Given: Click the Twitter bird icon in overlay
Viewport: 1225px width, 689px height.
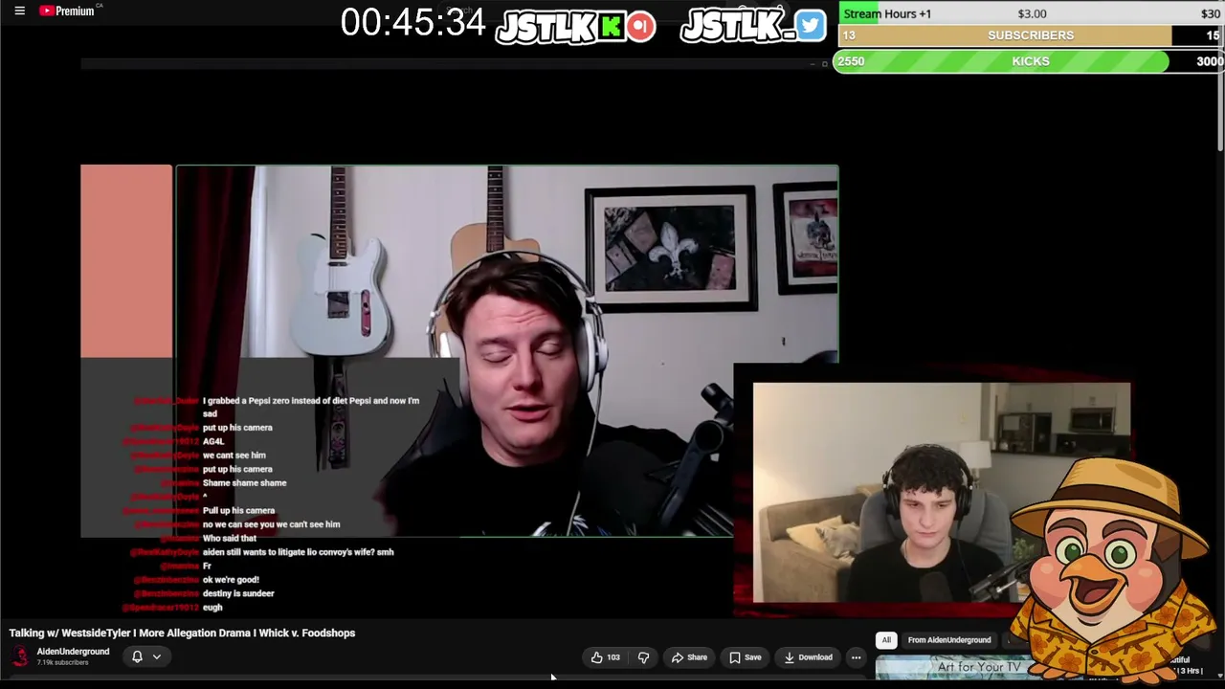Looking at the screenshot, I should point(810,26).
